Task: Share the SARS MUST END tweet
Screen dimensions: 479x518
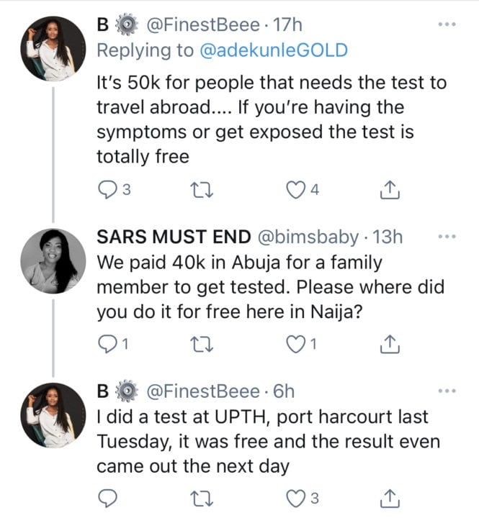Action: (388, 345)
